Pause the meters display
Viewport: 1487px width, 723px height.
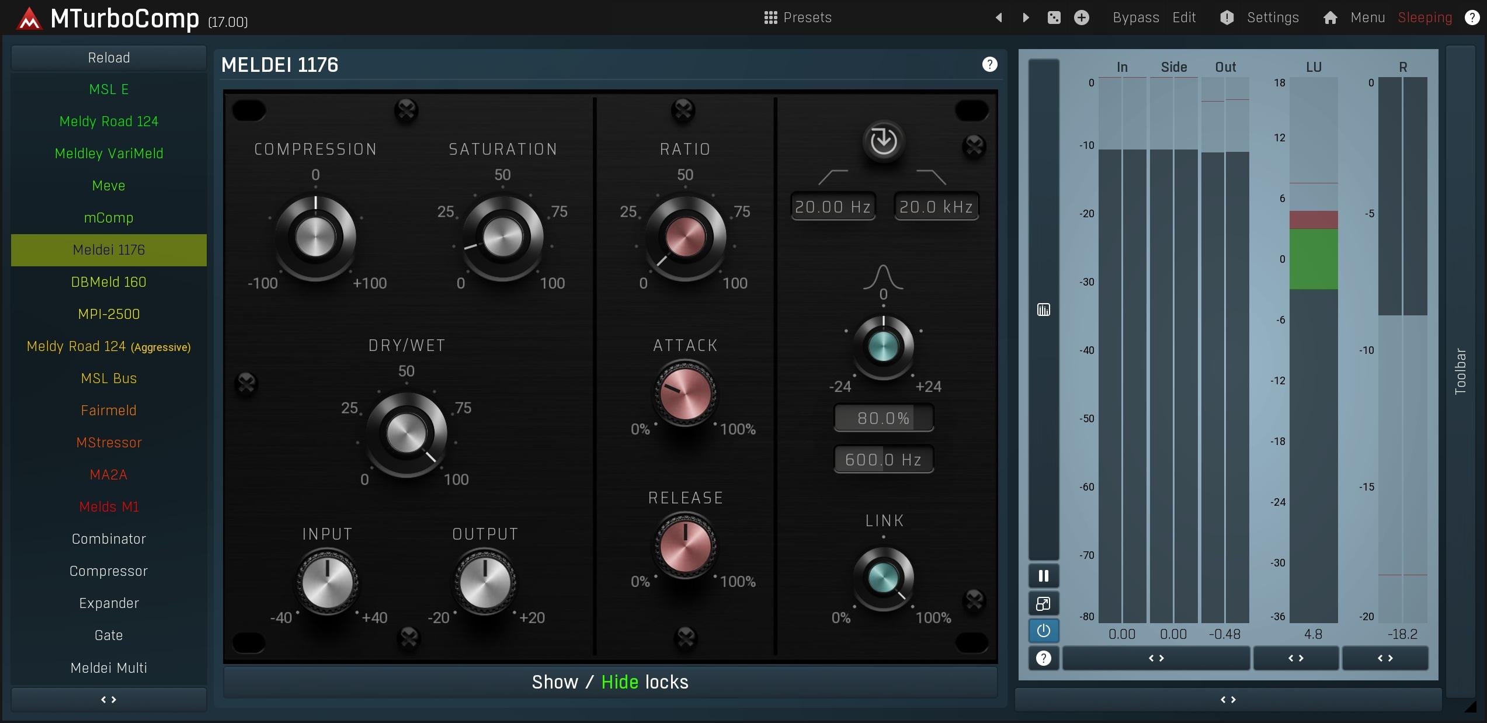(x=1043, y=576)
